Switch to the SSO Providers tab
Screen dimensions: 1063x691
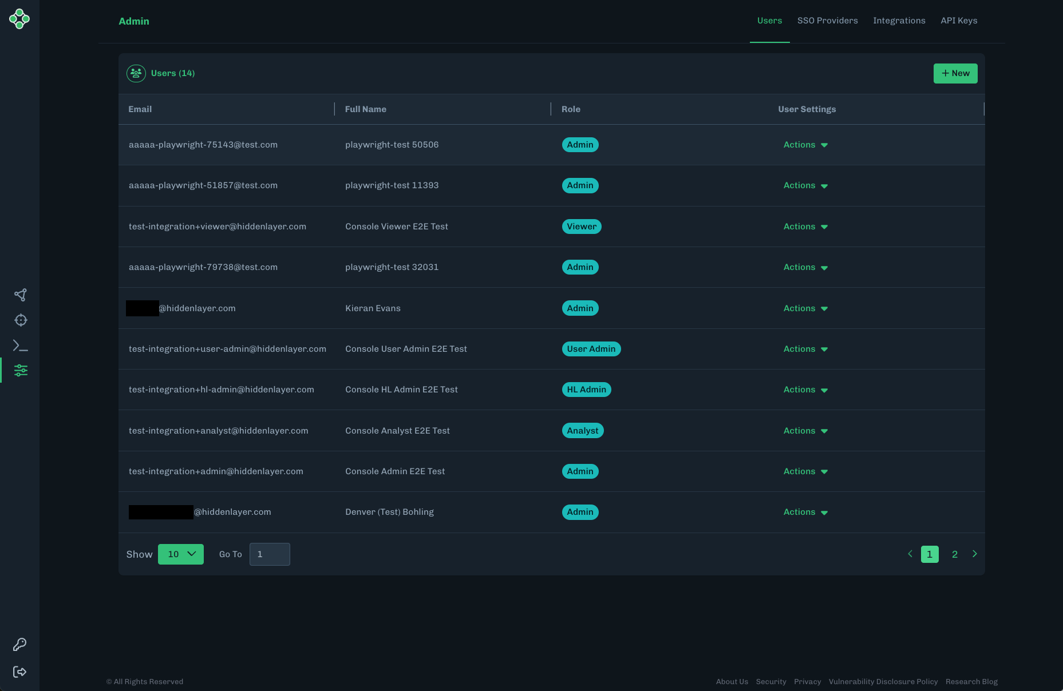click(x=827, y=21)
